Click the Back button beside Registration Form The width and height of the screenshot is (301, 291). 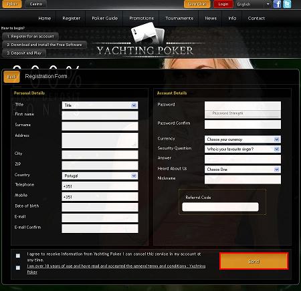12,77
